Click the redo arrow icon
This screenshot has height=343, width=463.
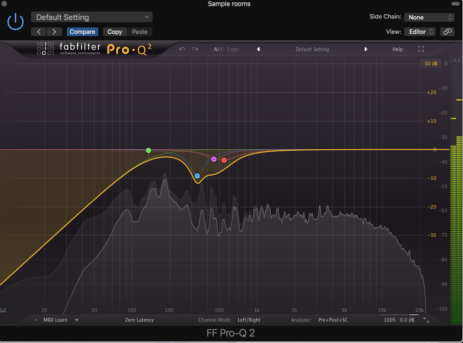[x=195, y=49]
